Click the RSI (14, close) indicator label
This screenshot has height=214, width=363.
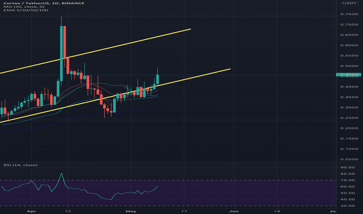(20, 165)
